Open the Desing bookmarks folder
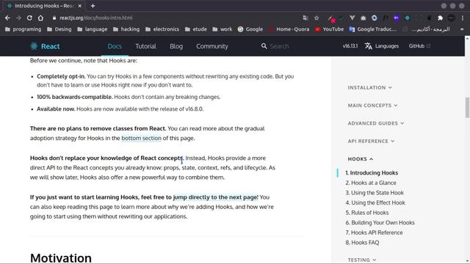Viewport: 470px width, 264px height. click(59, 29)
